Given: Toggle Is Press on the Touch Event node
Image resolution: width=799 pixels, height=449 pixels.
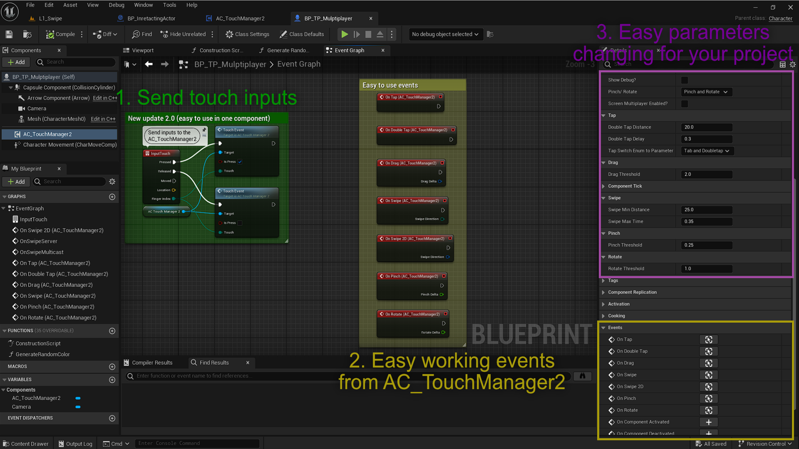Looking at the screenshot, I should pos(240,162).
